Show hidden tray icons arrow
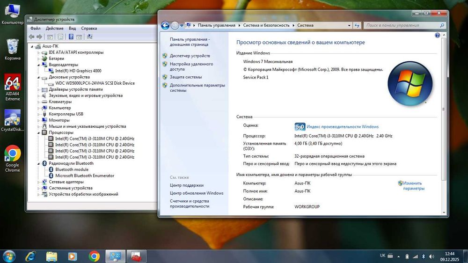The width and height of the screenshot is (468, 263). click(398, 256)
